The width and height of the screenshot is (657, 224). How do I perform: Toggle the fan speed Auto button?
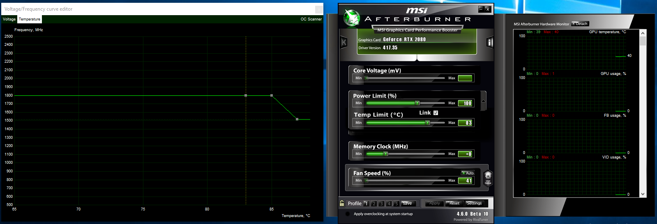coord(468,173)
